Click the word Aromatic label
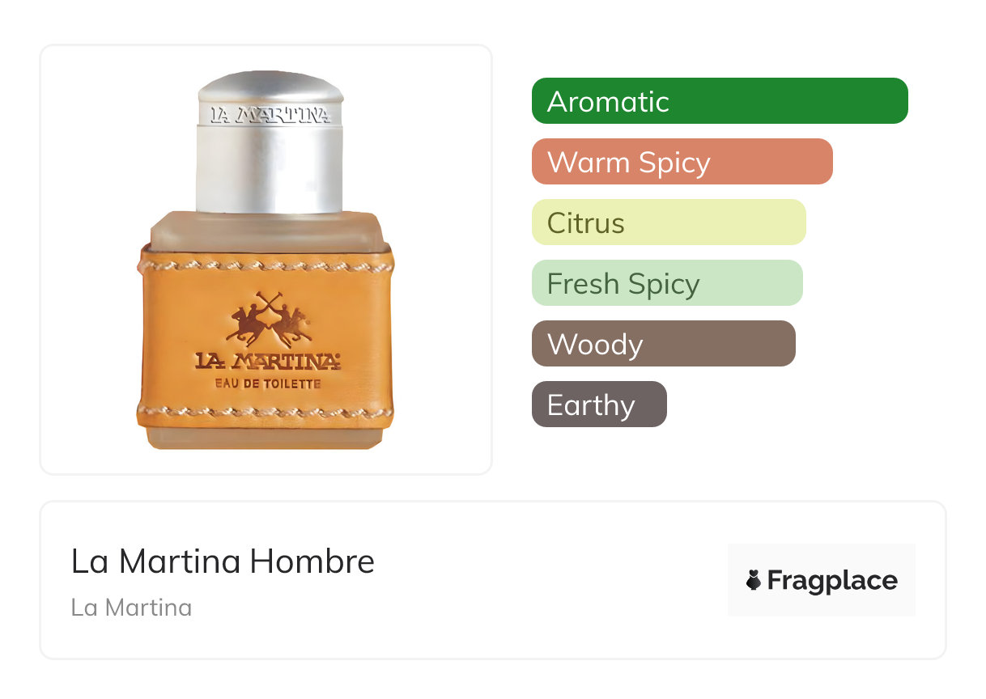 [x=608, y=102]
